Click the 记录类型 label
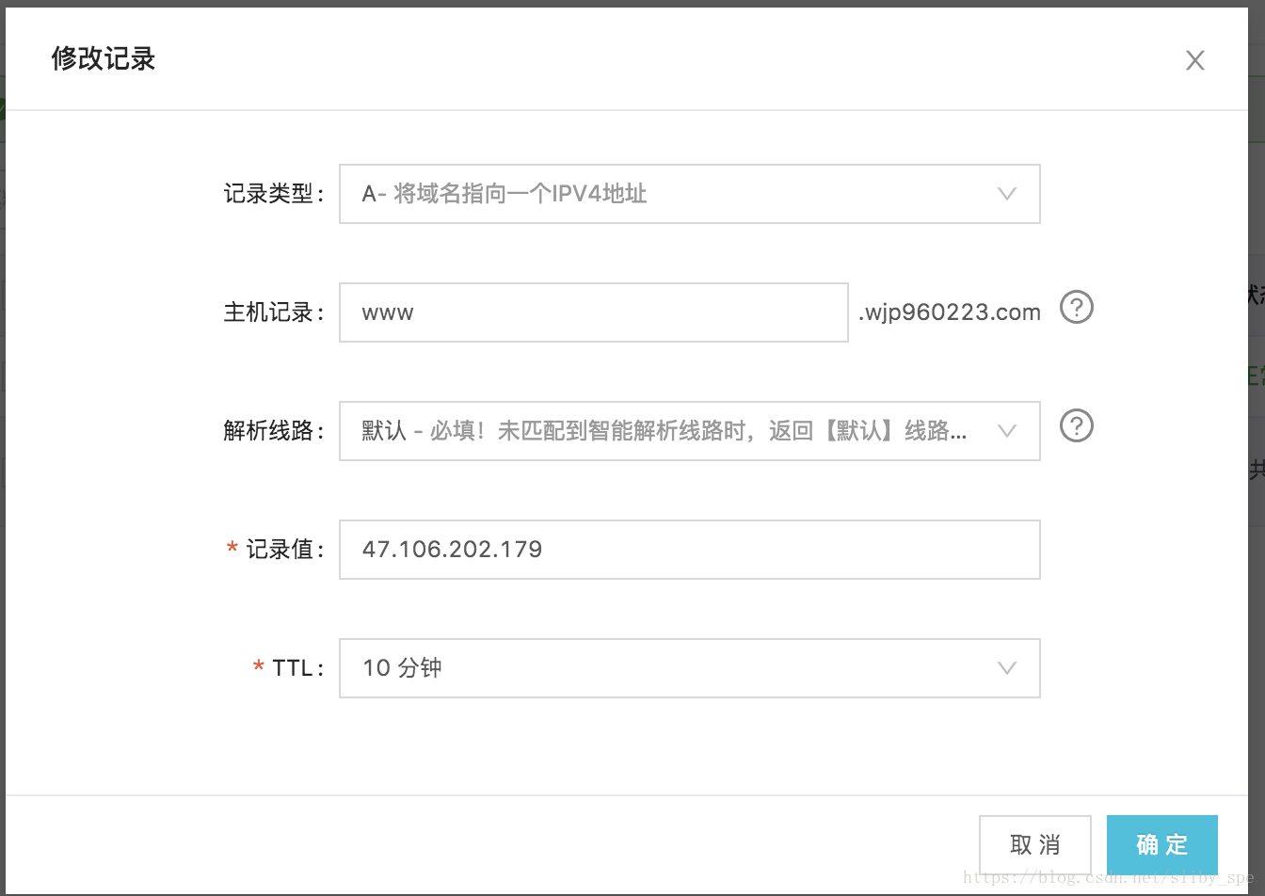 click(274, 194)
